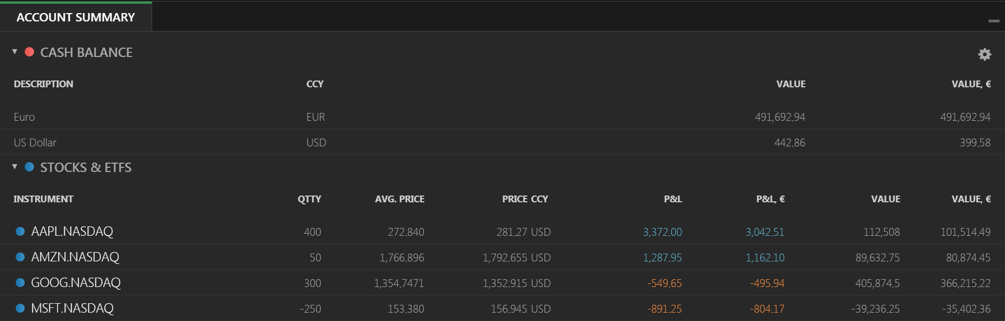
Task: Click MSFT price 156.945 USD
Action: click(521, 309)
